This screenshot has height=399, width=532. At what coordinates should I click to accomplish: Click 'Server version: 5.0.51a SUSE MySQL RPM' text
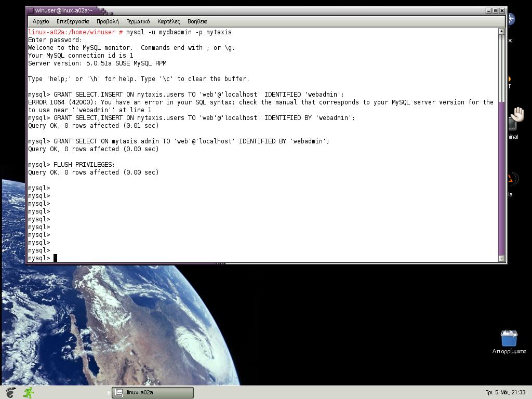click(97, 63)
